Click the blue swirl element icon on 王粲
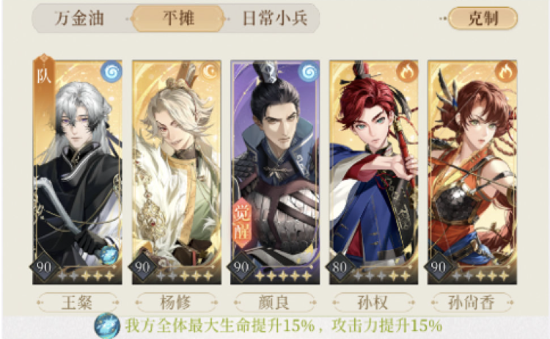This screenshot has height=339, width=550. [111, 72]
